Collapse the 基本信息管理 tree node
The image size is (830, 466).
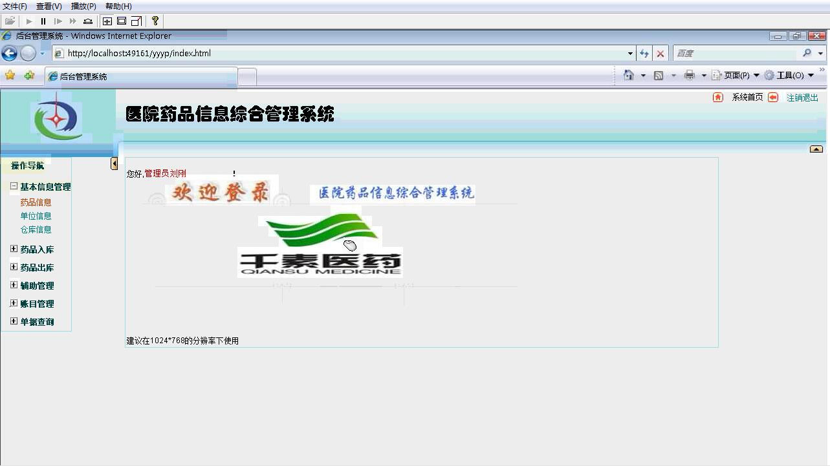pos(14,186)
